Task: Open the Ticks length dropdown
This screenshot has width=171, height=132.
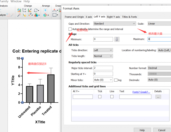Action: coord(103,56)
